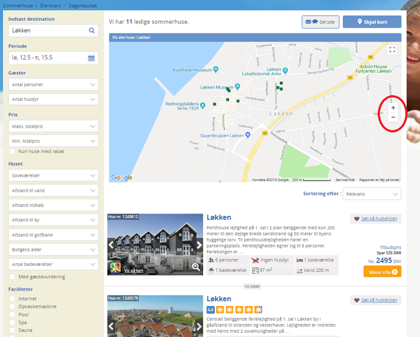Enlarge first house photo with magnifier icon
Image resolution: width=420 pixels, height=337 pixels.
[x=196, y=267]
